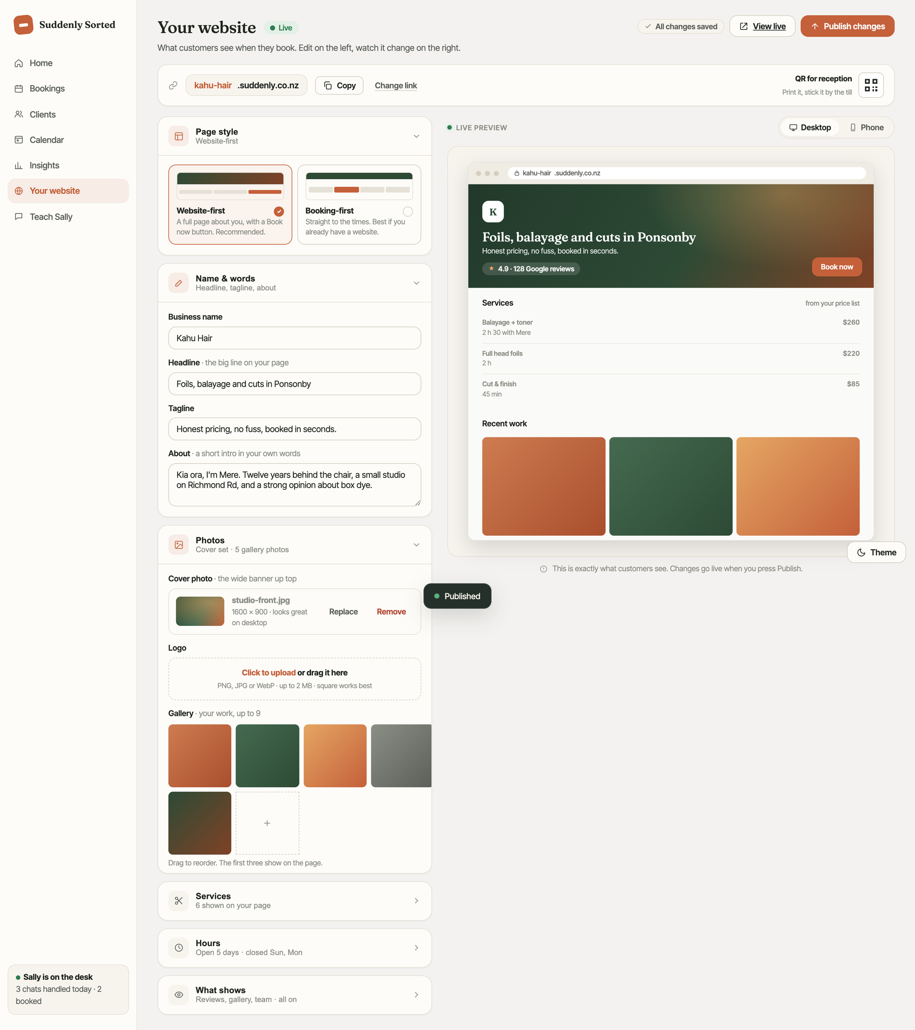Click the Page style layout icon

(x=178, y=136)
